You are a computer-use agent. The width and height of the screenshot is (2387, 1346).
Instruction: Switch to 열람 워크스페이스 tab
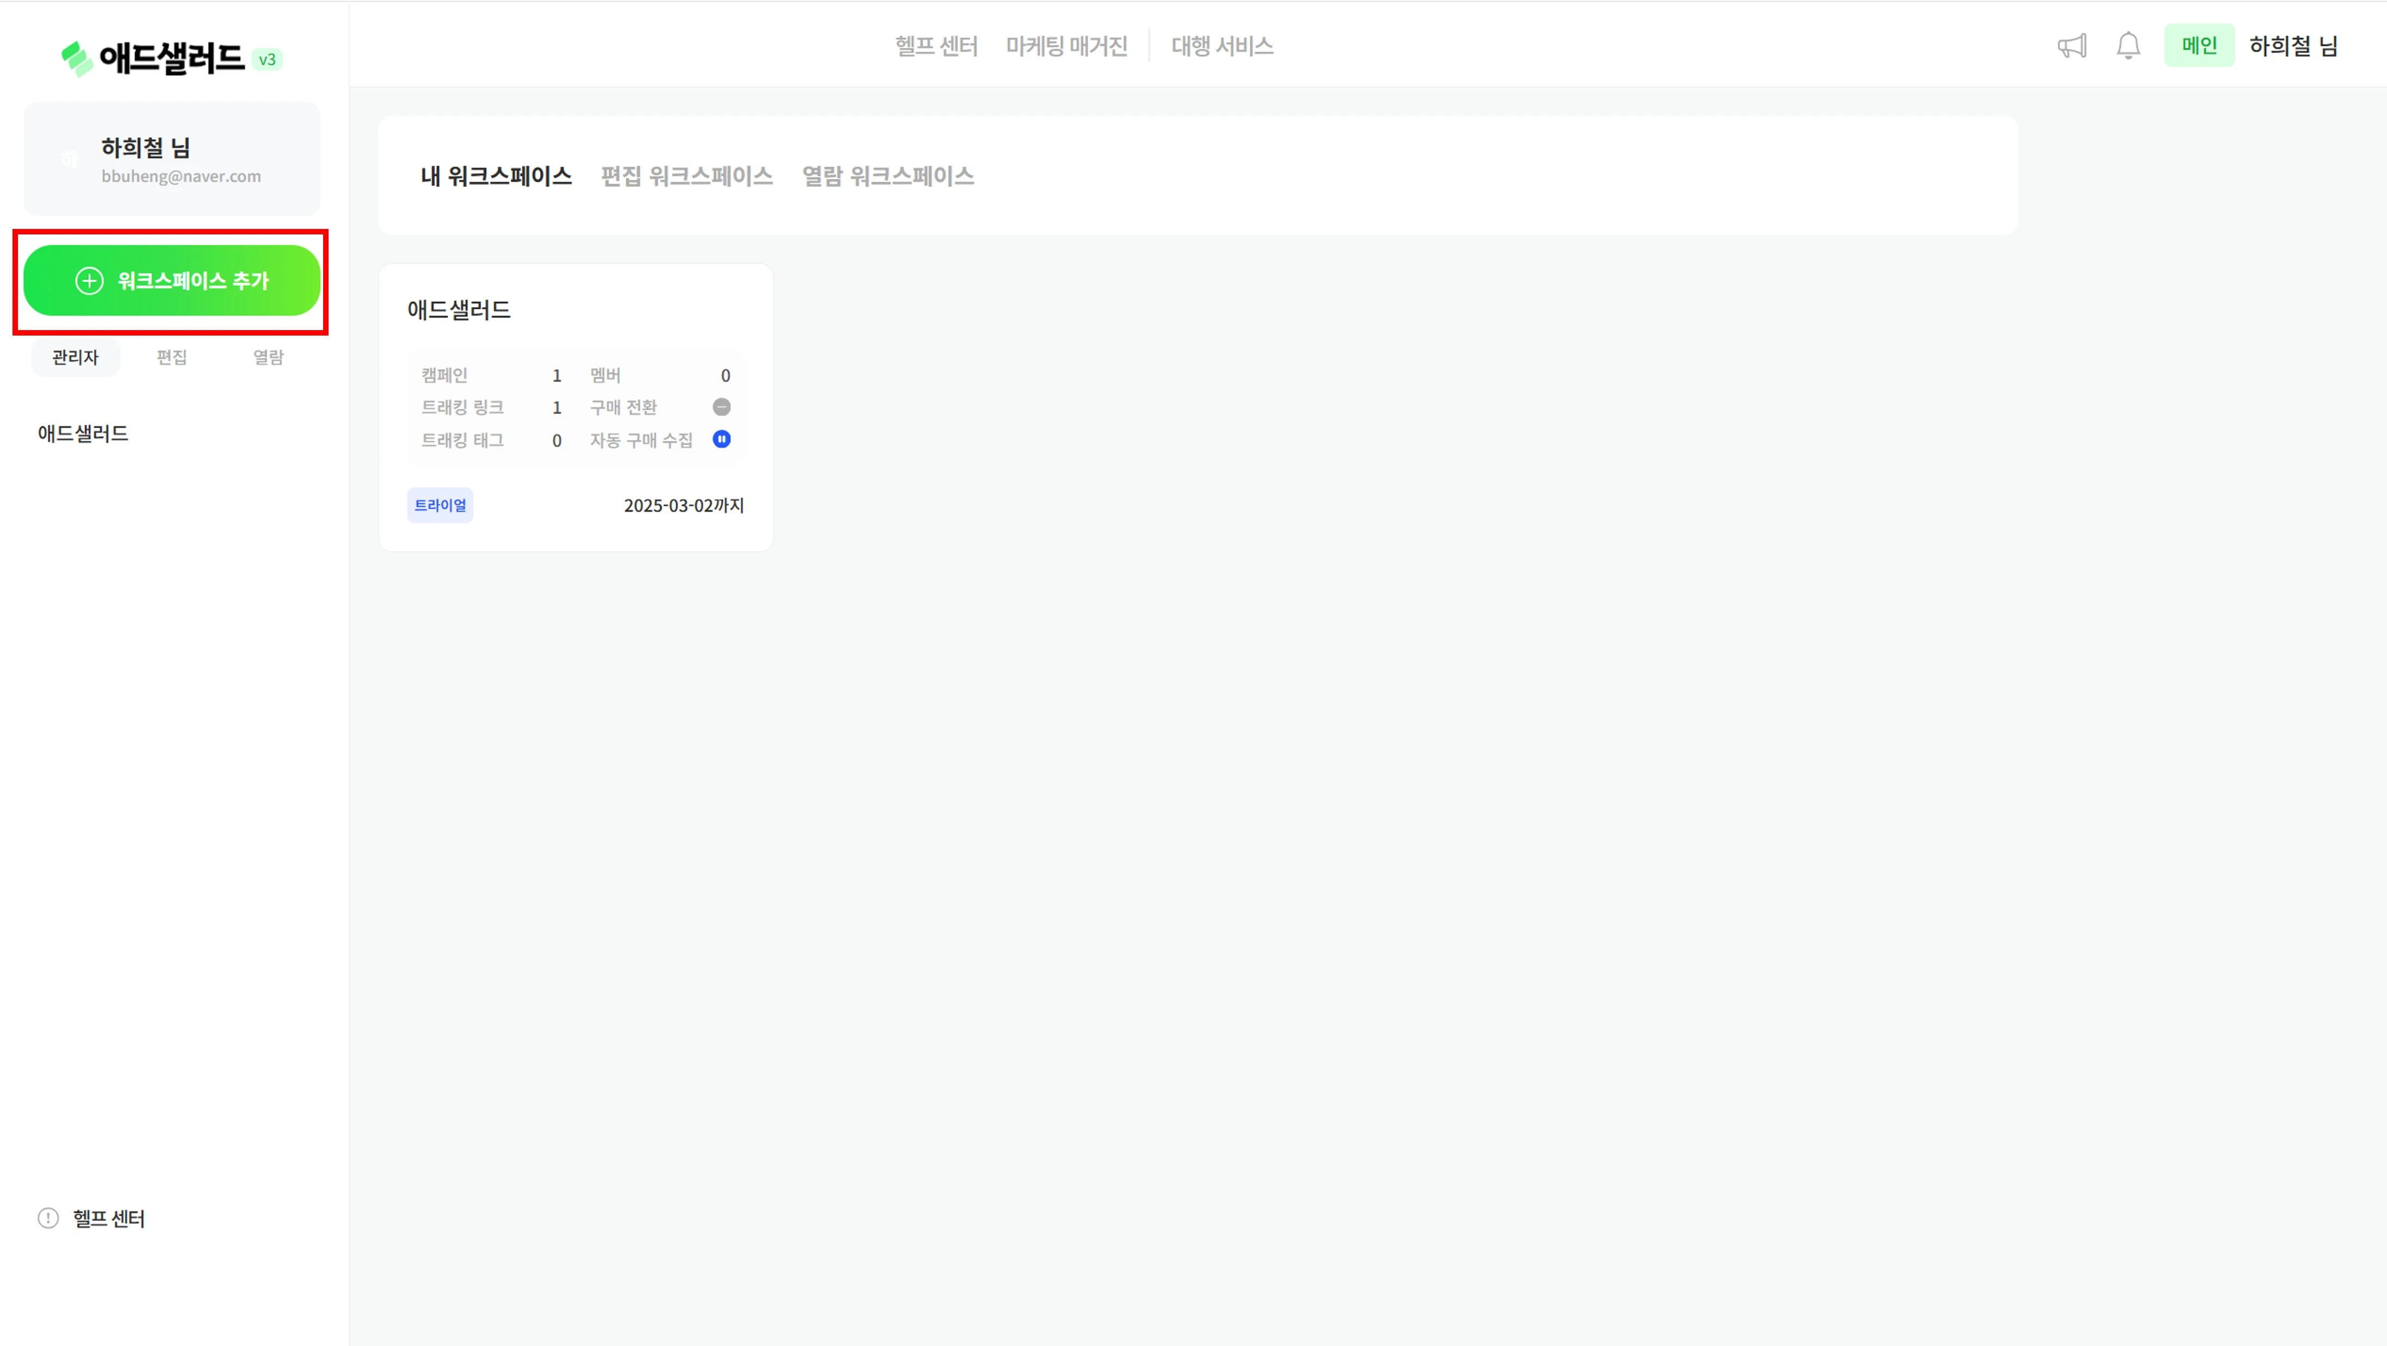point(888,176)
